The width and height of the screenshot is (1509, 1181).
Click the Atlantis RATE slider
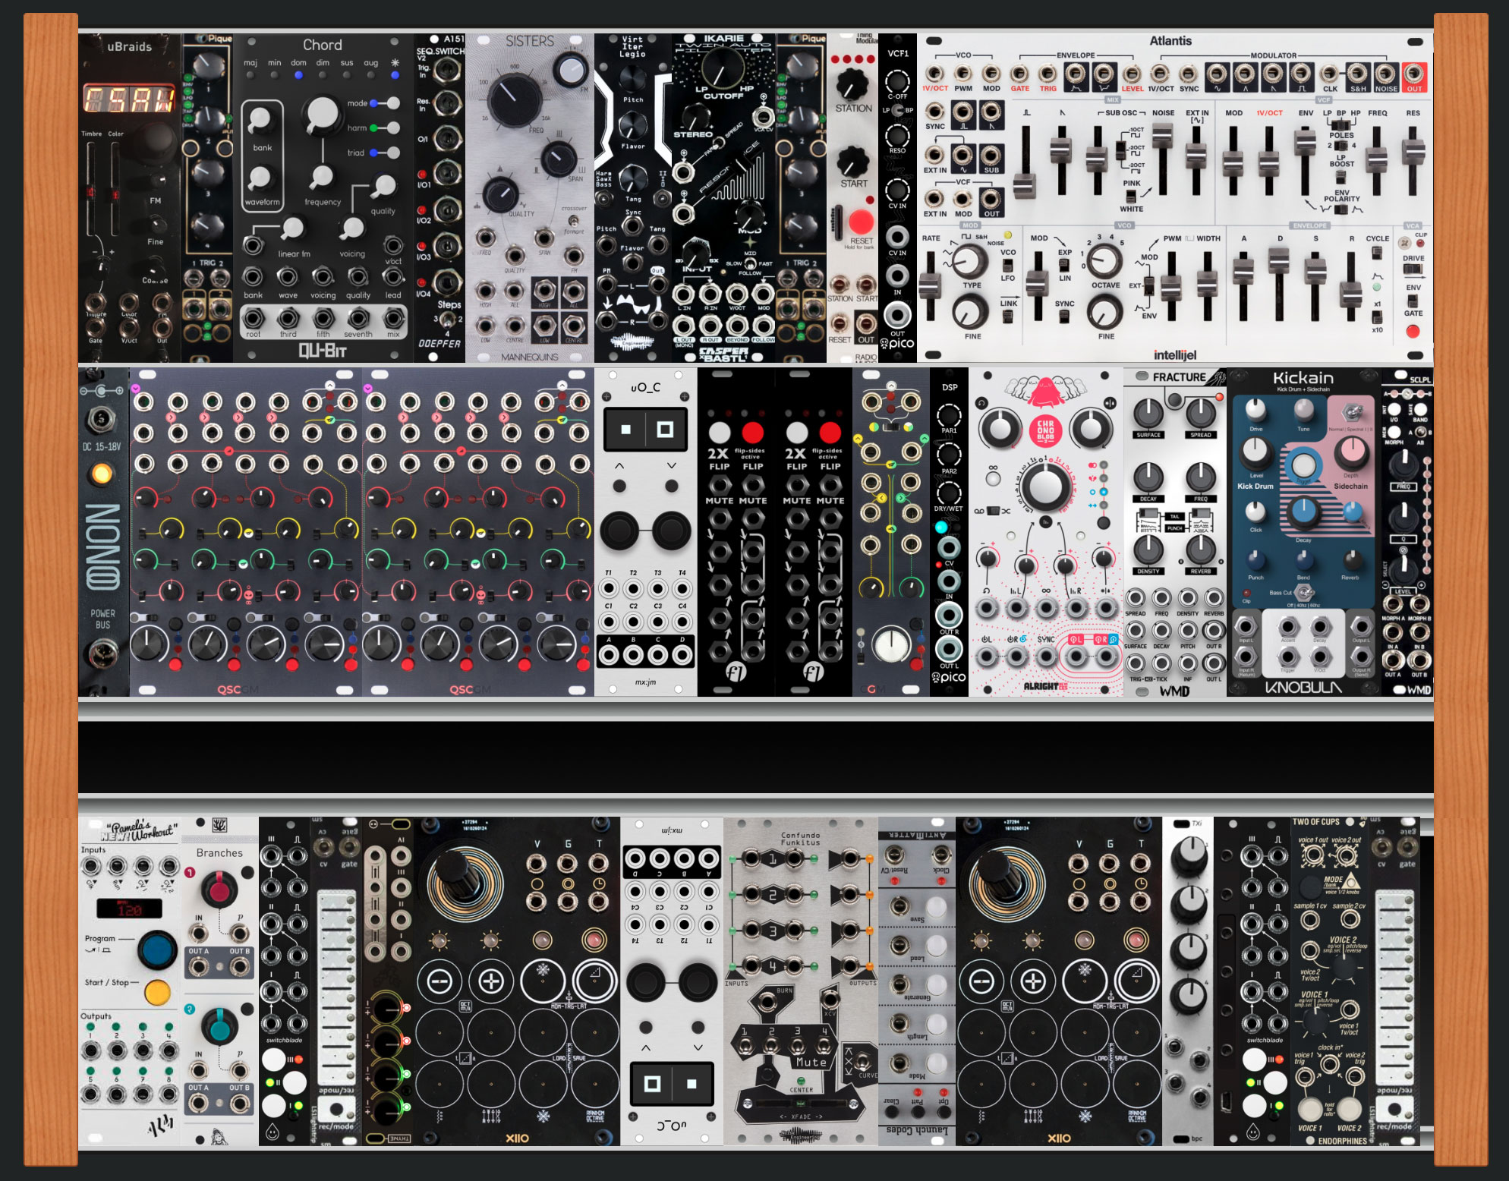click(930, 286)
